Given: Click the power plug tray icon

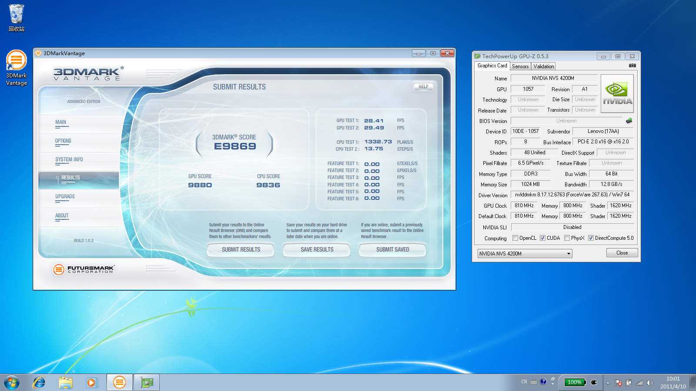Looking at the screenshot, I should [x=629, y=383].
